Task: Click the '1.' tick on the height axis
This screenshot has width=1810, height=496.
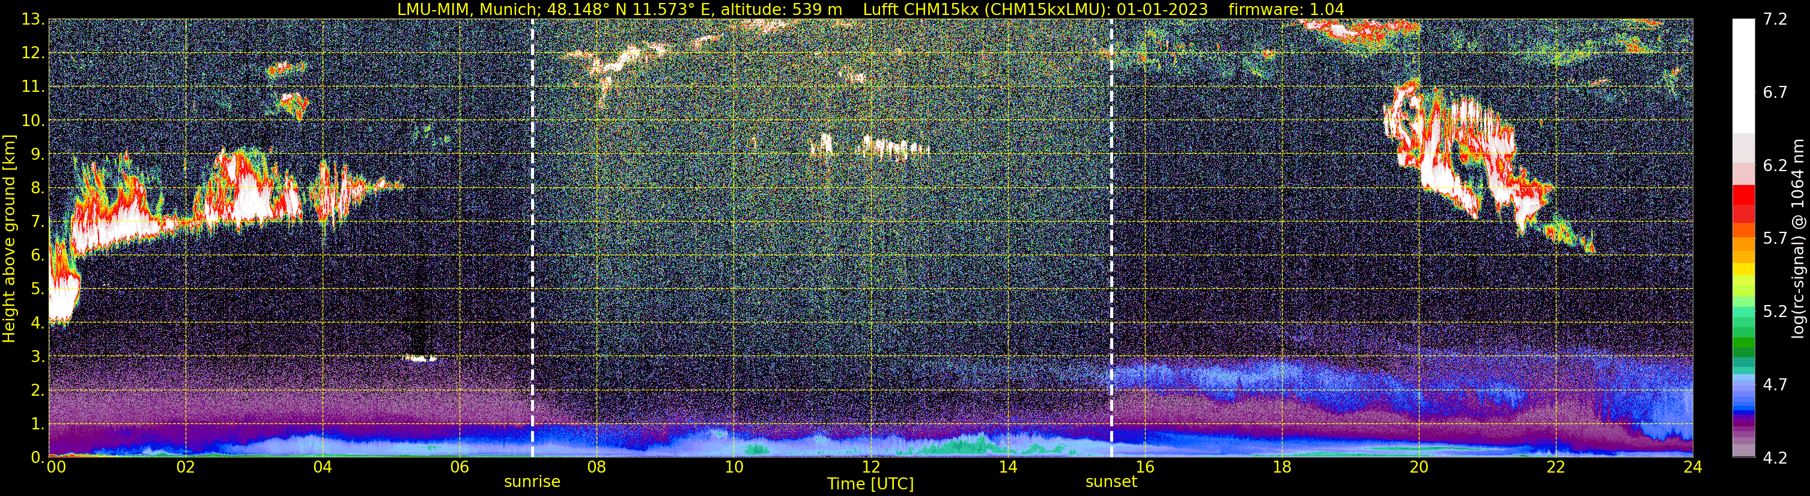Action: click(x=37, y=425)
